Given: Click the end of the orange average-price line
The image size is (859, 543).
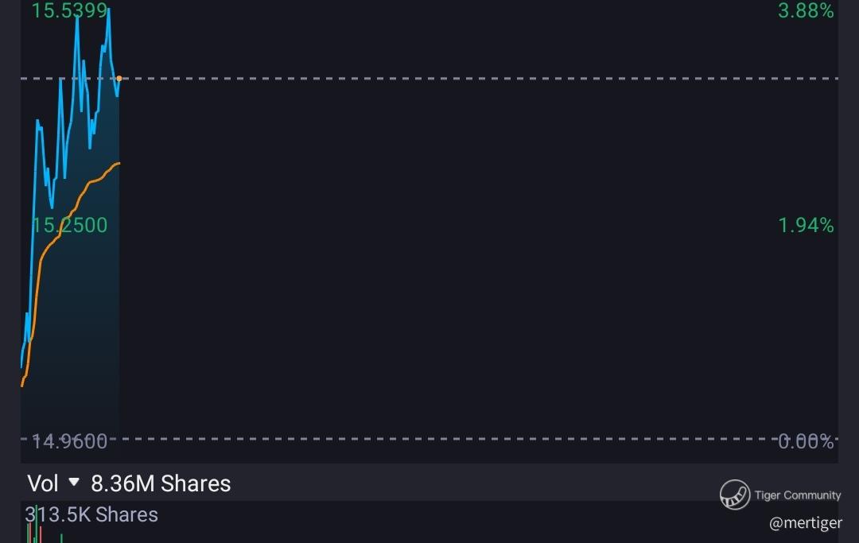Looking at the screenshot, I should [x=119, y=163].
